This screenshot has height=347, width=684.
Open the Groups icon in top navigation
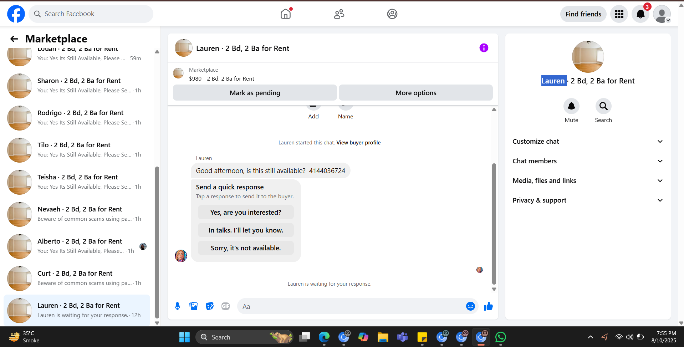point(392,14)
